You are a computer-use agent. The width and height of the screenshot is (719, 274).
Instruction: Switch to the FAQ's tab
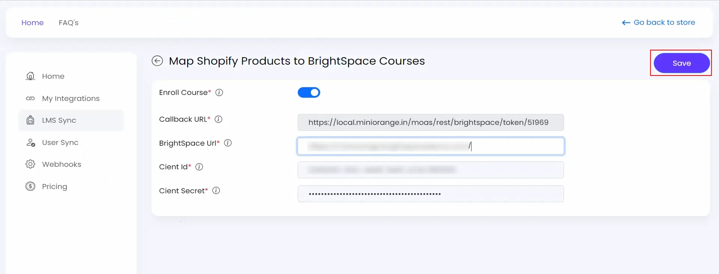[69, 22]
